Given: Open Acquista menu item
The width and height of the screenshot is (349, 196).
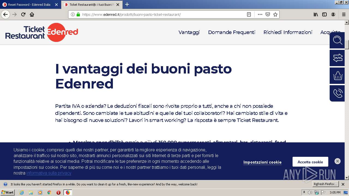Looking at the screenshot, I should (330, 32).
